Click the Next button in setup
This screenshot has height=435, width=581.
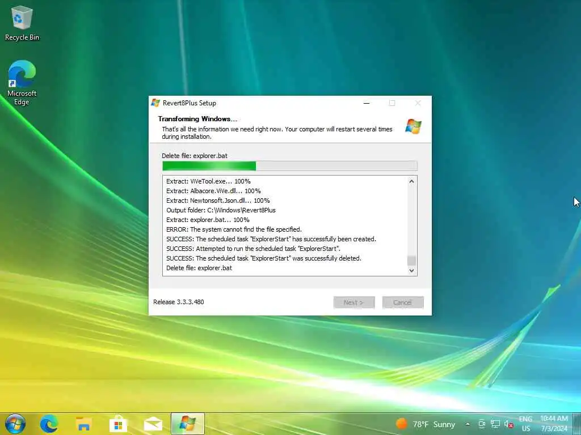[x=354, y=302]
